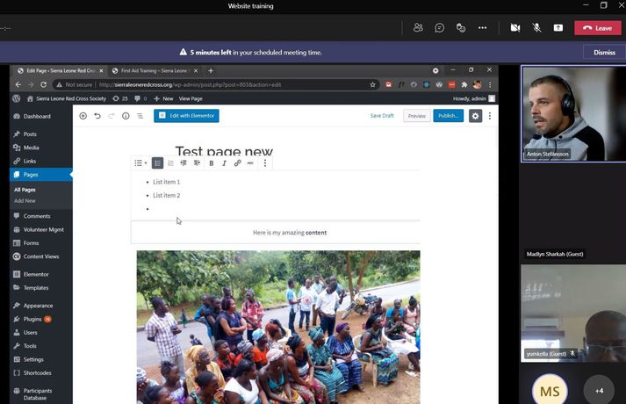Click View Page in admin bar
Screen dimensions: 626x404
191,98
